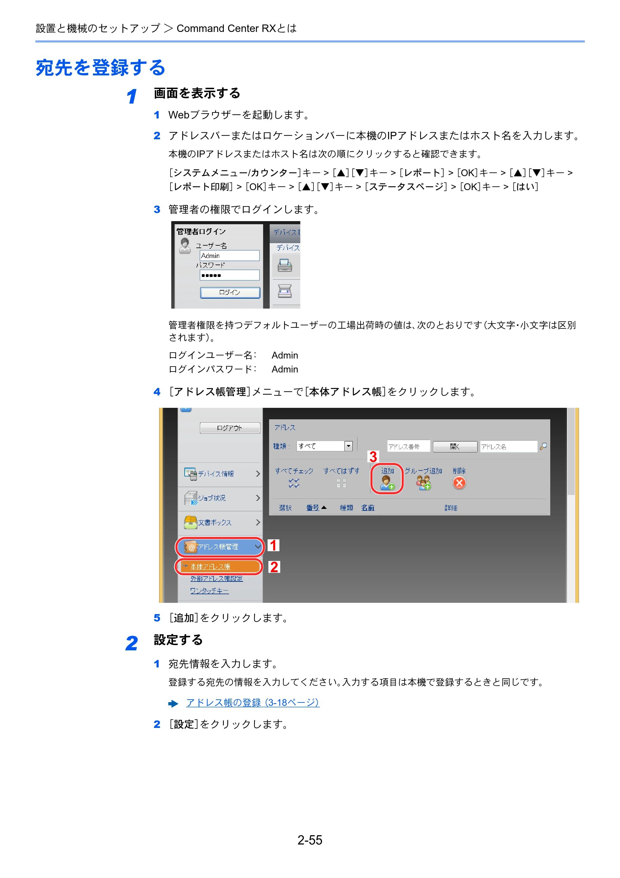Click the グループ追加 group add icon
This screenshot has width=620, height=878.
point(423,483)
